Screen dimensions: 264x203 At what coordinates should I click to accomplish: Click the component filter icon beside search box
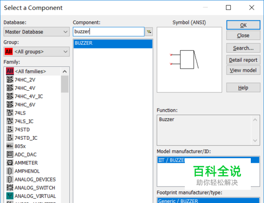(149, 32)
